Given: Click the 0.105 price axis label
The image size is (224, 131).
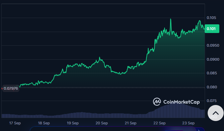Looking at the screenshot, I should tap(211, 18).
